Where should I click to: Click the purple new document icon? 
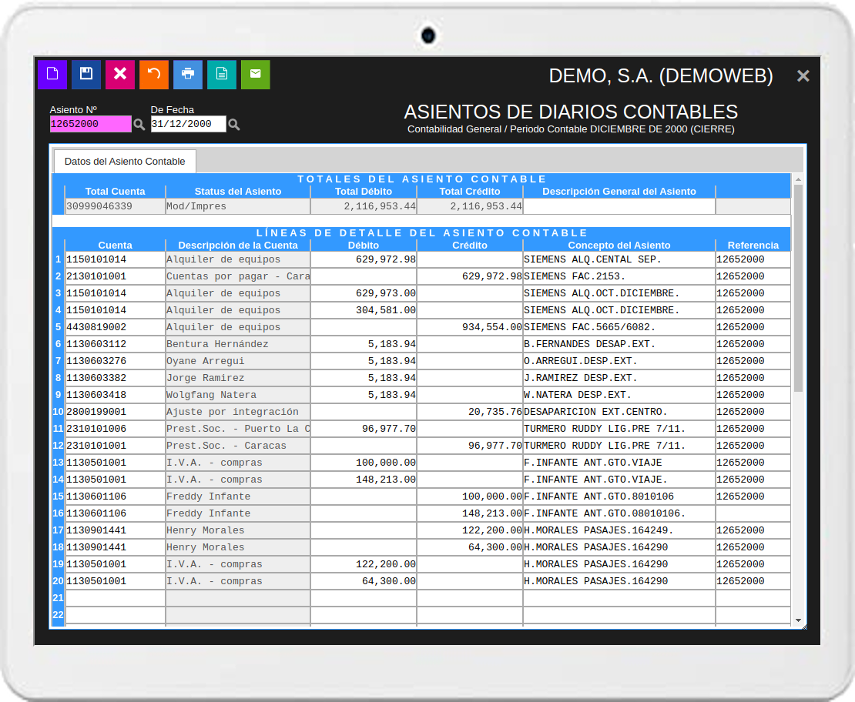pos(52,74)
